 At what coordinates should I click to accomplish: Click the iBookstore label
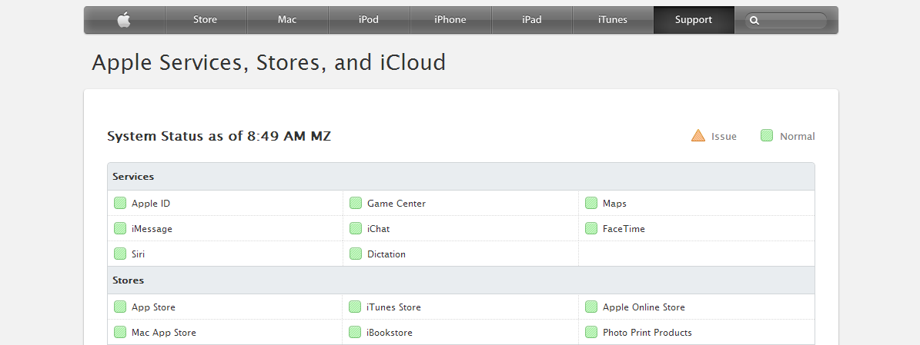(x=390, y=333)
